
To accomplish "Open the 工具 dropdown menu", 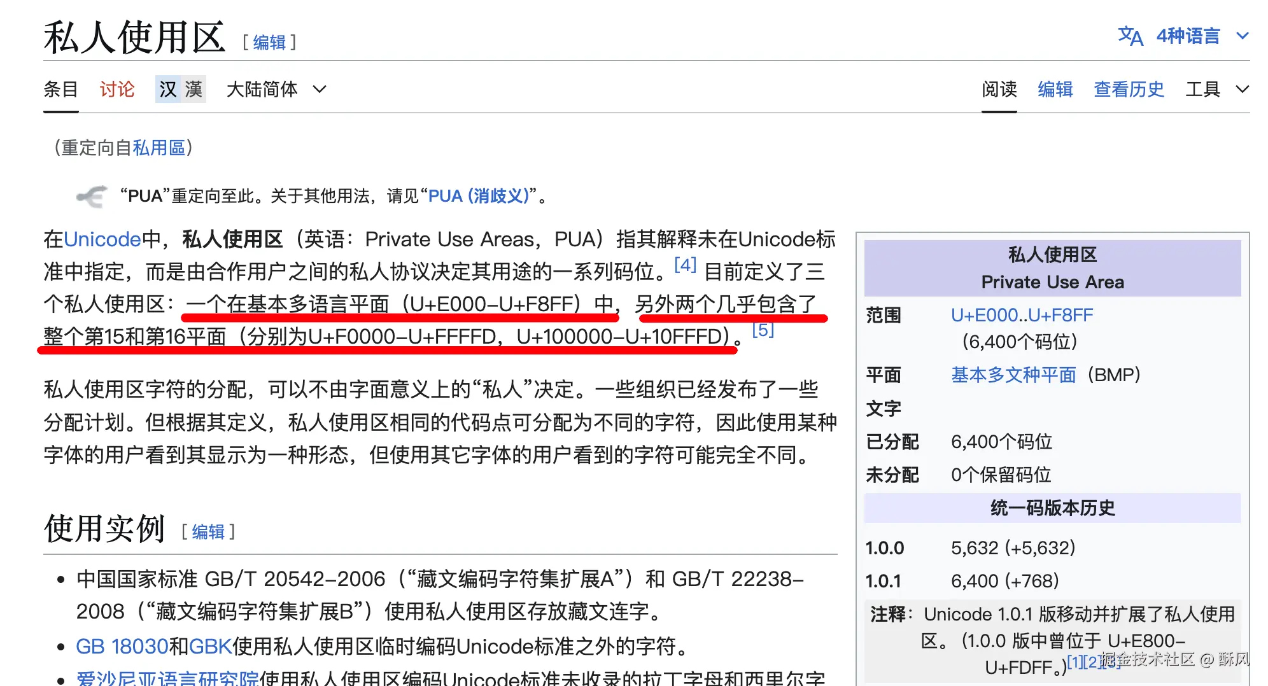I will (1205, 89).
